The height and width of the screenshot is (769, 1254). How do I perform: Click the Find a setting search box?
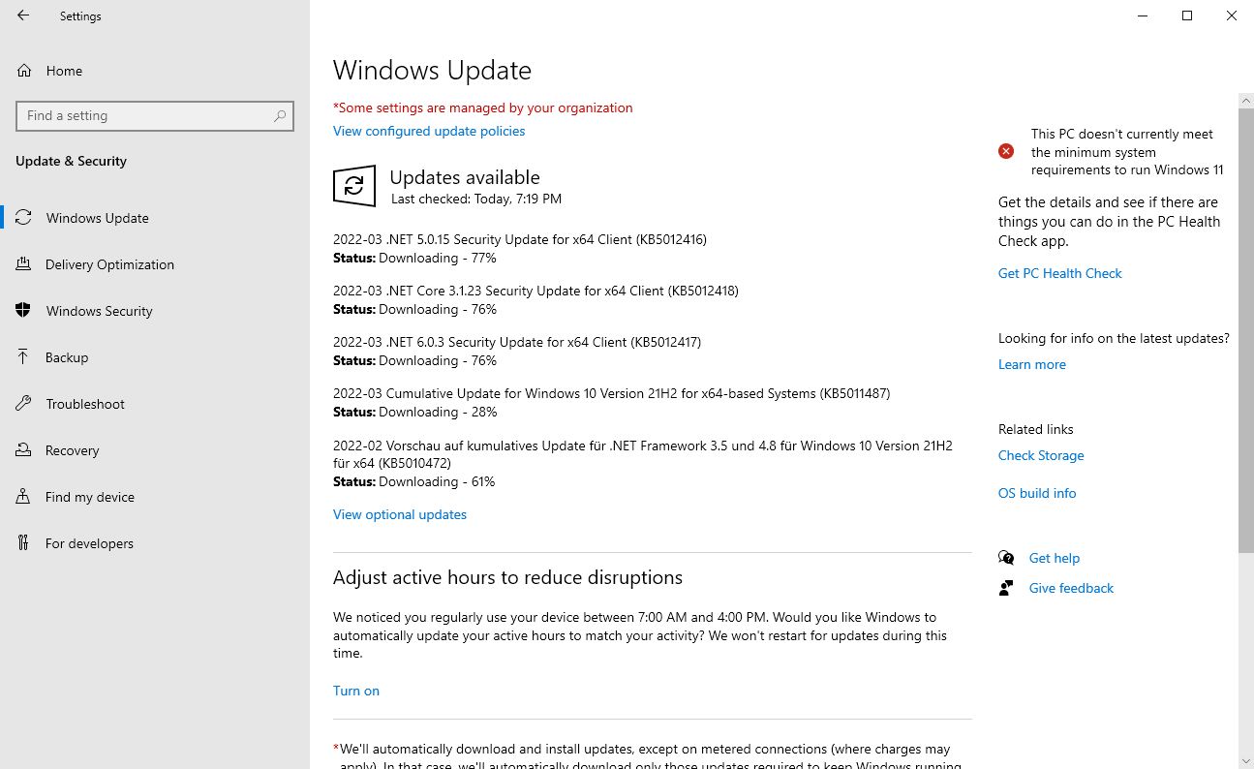pyautogui.click(x=155, y=115)
